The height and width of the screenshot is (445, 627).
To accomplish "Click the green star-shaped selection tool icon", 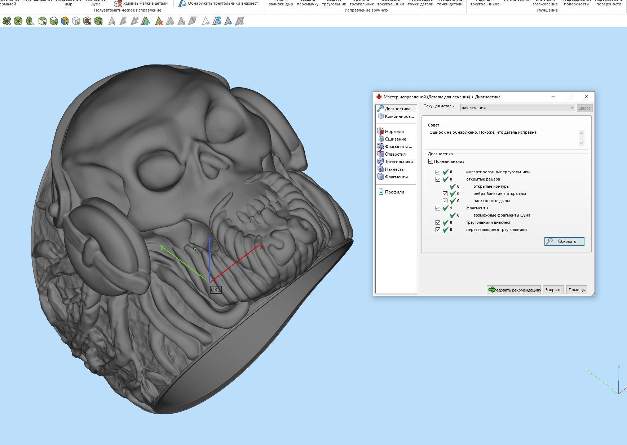I will coord(6,21).
